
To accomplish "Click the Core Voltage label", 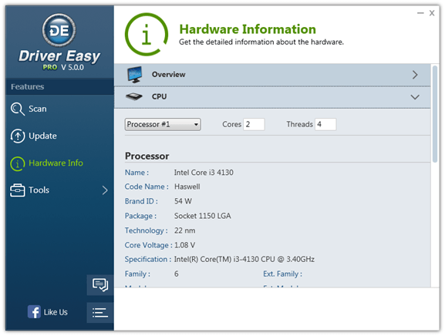I will [x=148, y=245].
